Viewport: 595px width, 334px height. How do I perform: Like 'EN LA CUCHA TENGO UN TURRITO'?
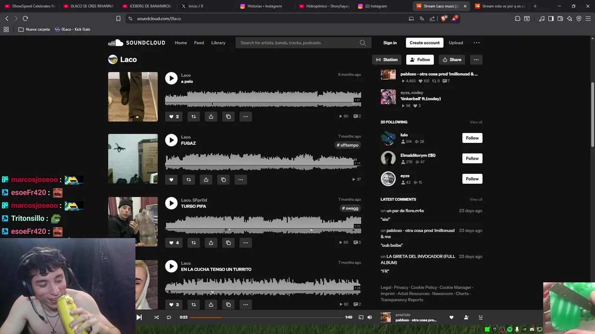pyautogui.click(x=174, y=305)
